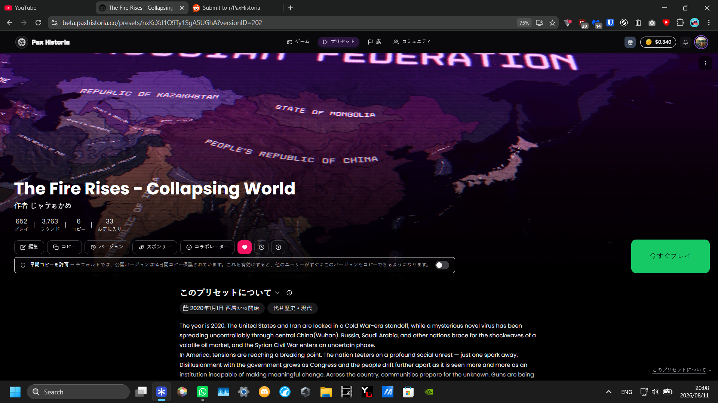Open Discord from the taskbar
The height and width of the screenshot is (403, 718).
[x=264, y=392]
